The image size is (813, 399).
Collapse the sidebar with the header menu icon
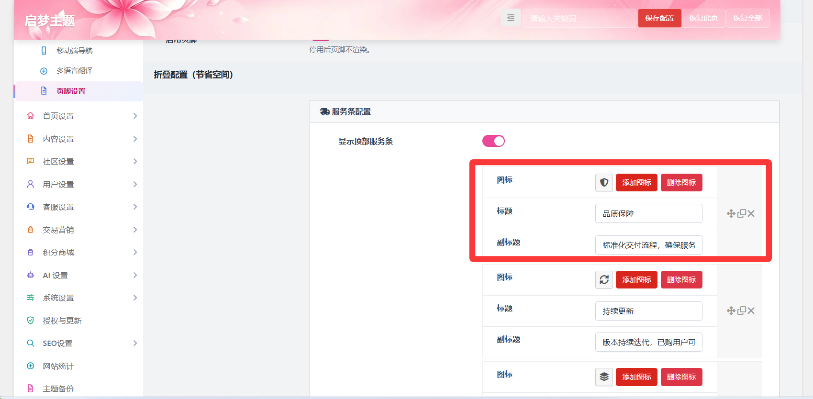511,18
